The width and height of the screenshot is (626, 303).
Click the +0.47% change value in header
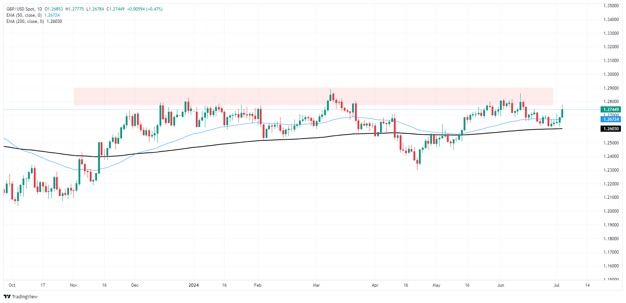[154, 9]
